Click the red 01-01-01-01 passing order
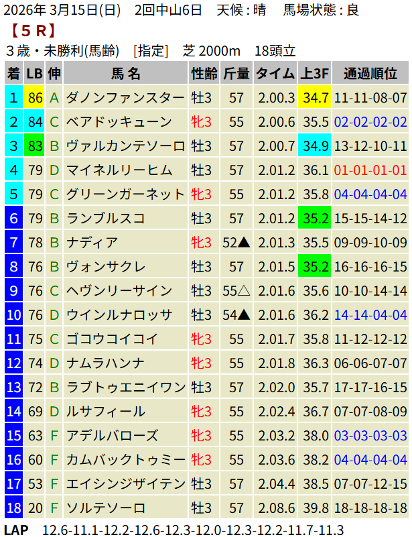412x537 pixels. [x=370, y=170]
